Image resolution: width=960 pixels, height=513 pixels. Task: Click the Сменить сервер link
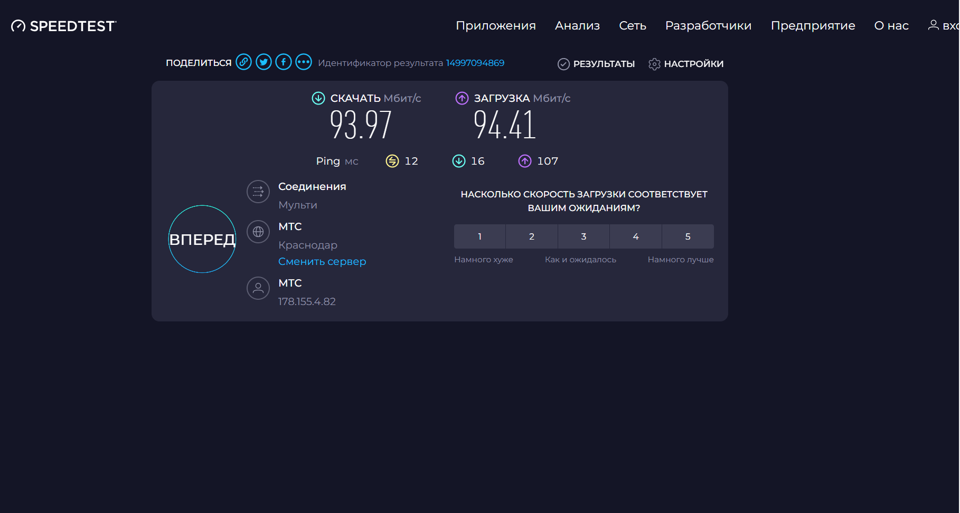click(322, 261)
